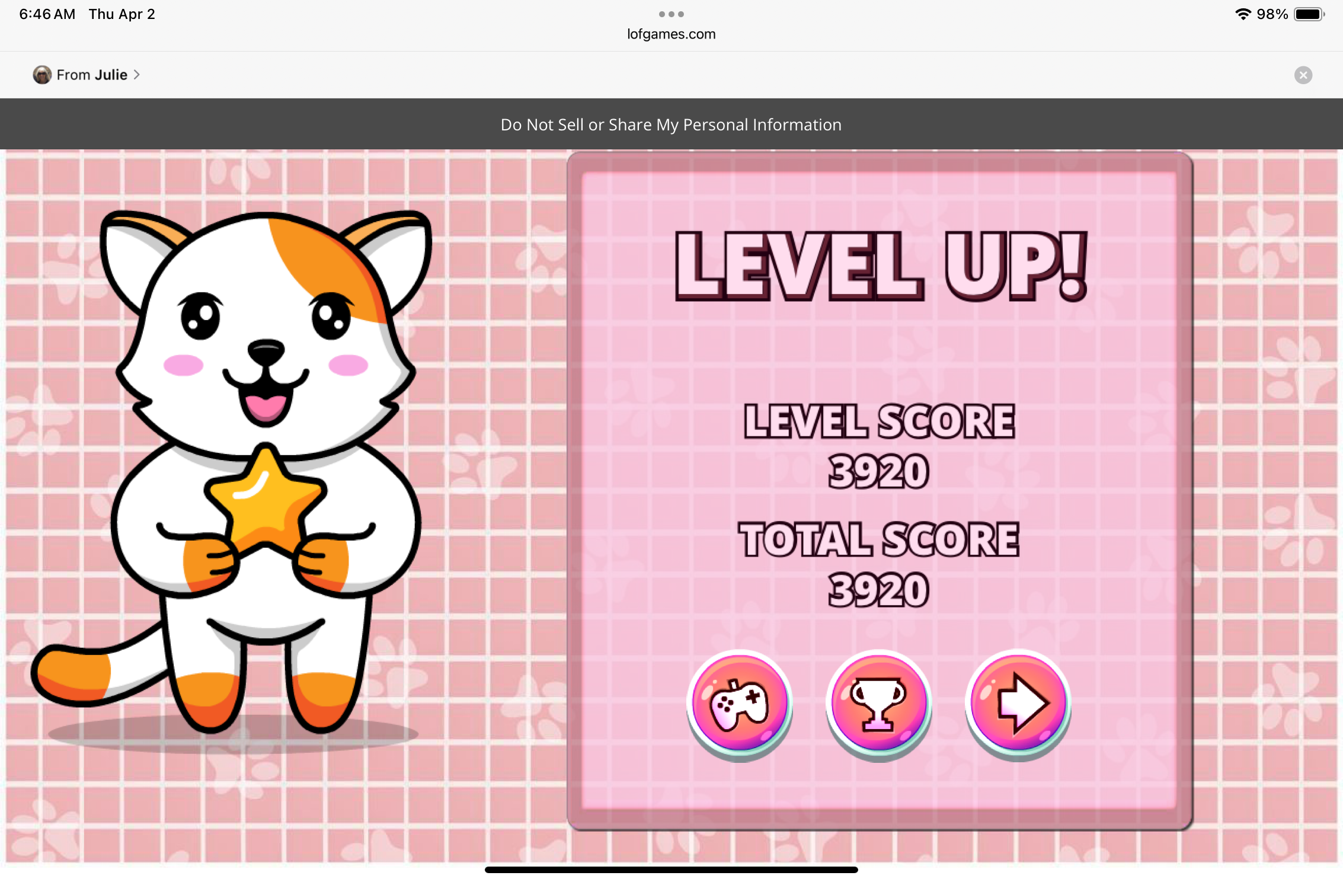Tap the Level Score value 3920
Viewport: 1343px width, 882px height.
click(x=878, y=472)
